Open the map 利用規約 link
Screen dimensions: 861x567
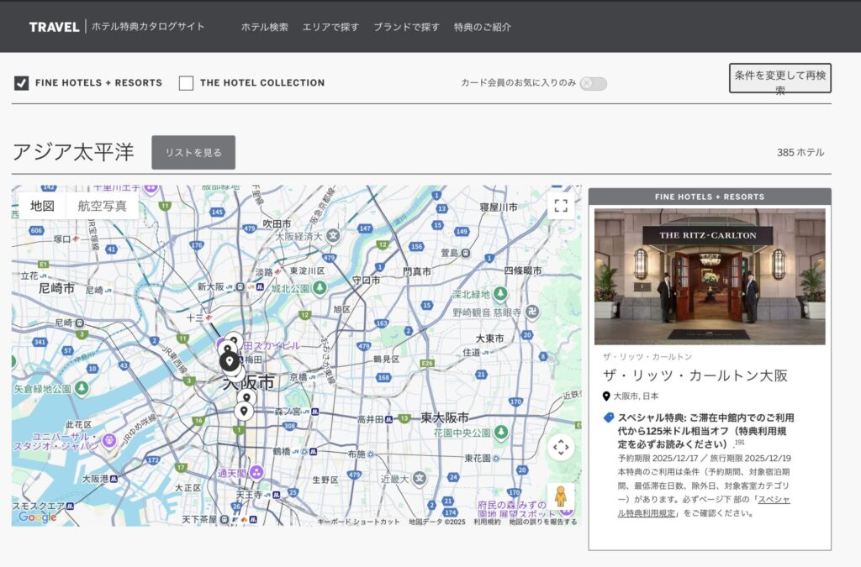point(487,522)
